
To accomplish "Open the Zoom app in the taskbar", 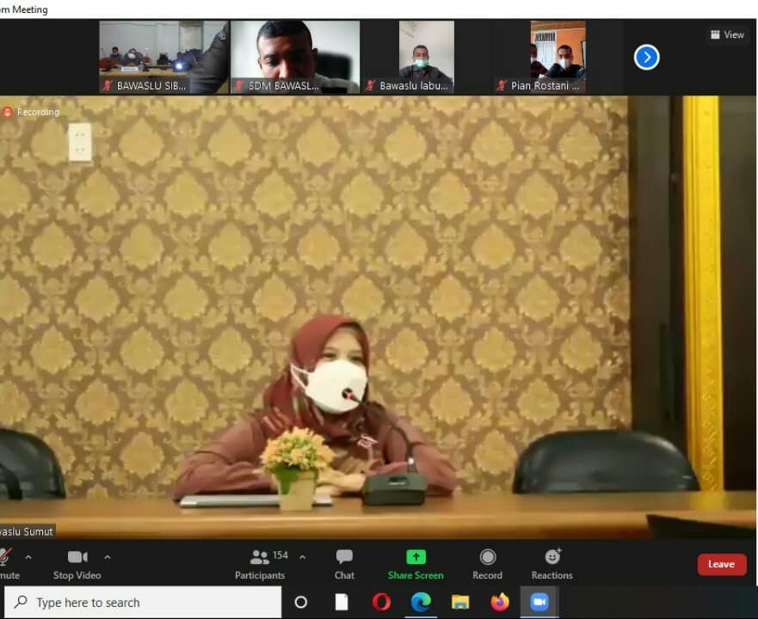I will pyautogui.click(x=539, y=602).
